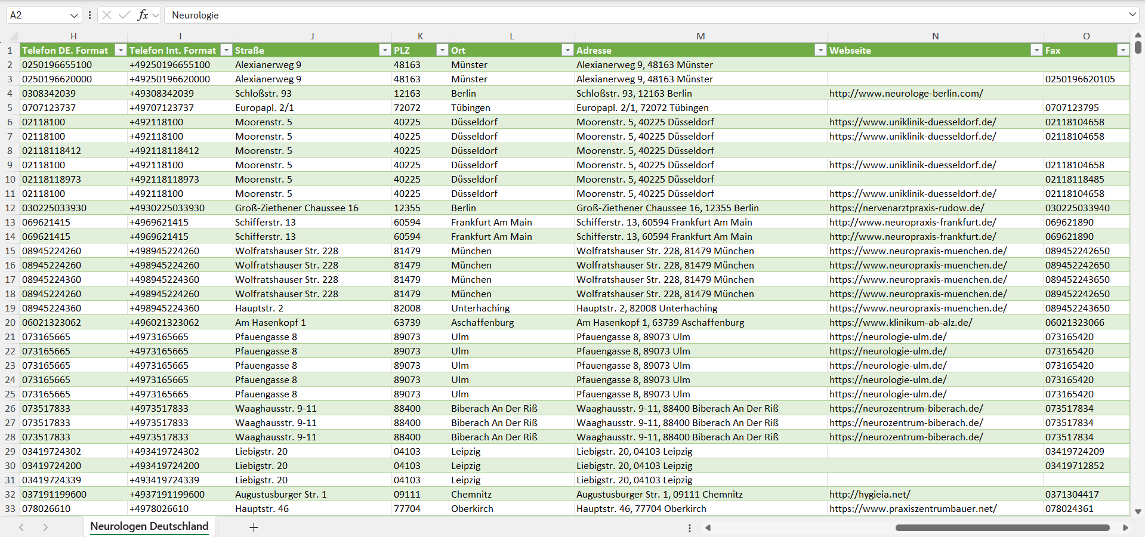Click the next sheet navigation arrow

pos(45,527)
